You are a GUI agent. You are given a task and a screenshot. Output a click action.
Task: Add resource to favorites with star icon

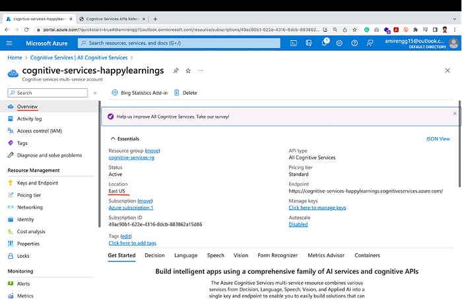click(188, 70)
